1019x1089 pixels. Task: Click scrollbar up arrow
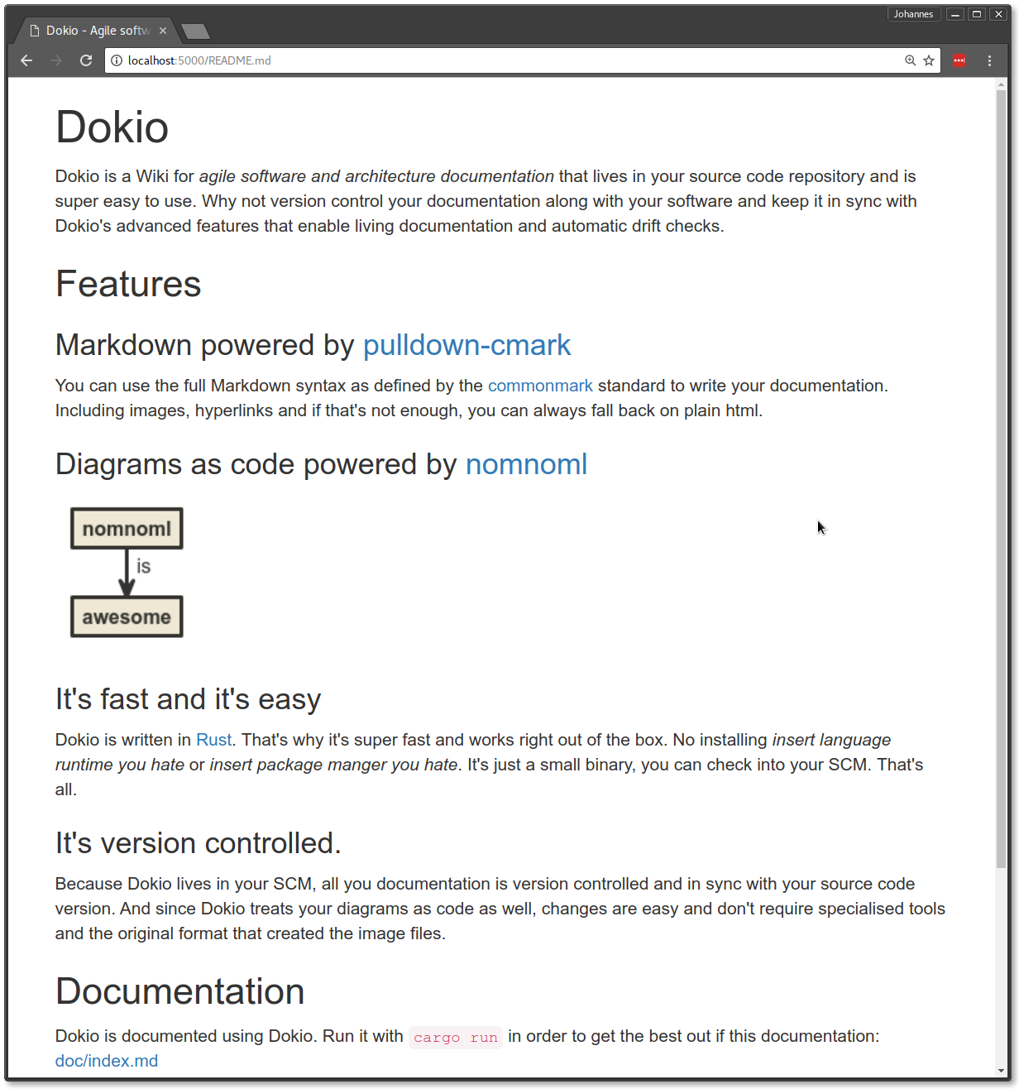[x=1002, y=84]
